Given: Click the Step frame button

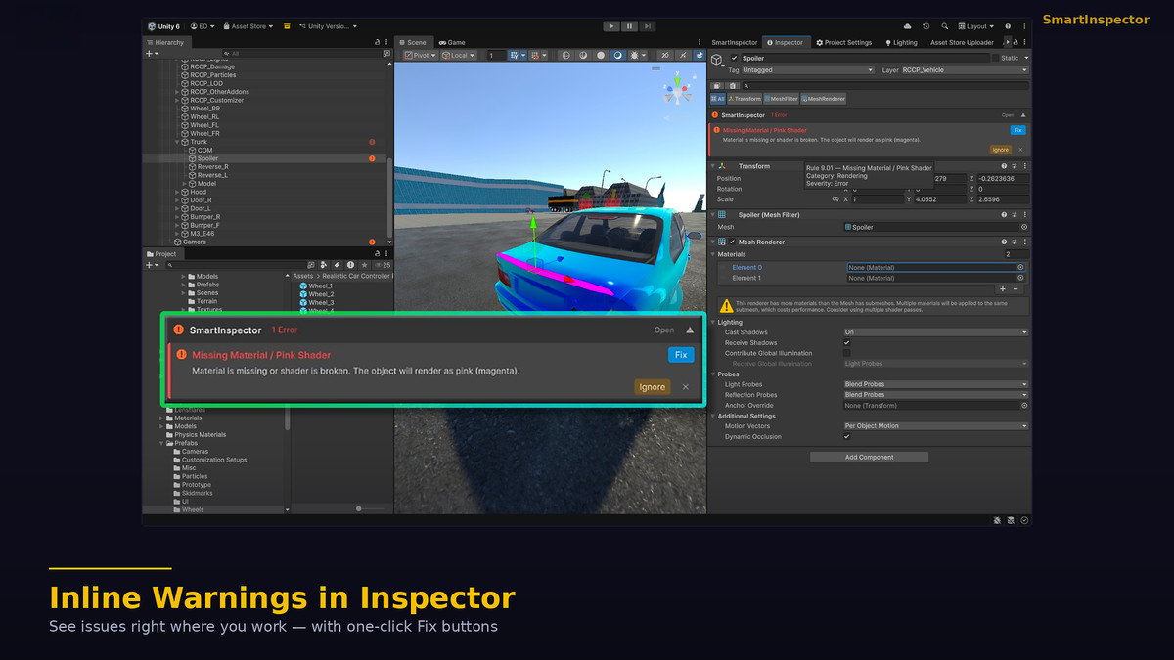Looking at the screenshot, I should [x=648, y=26].
